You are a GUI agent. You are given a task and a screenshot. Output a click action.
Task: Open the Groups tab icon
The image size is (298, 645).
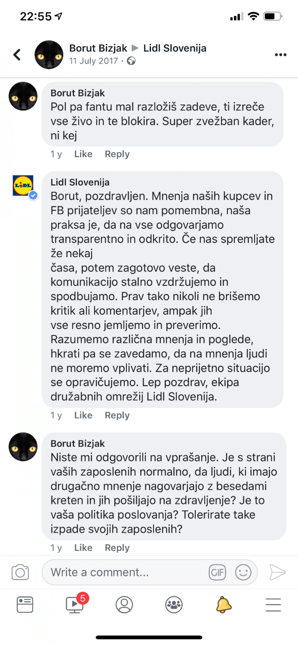(x=174, y=605)
